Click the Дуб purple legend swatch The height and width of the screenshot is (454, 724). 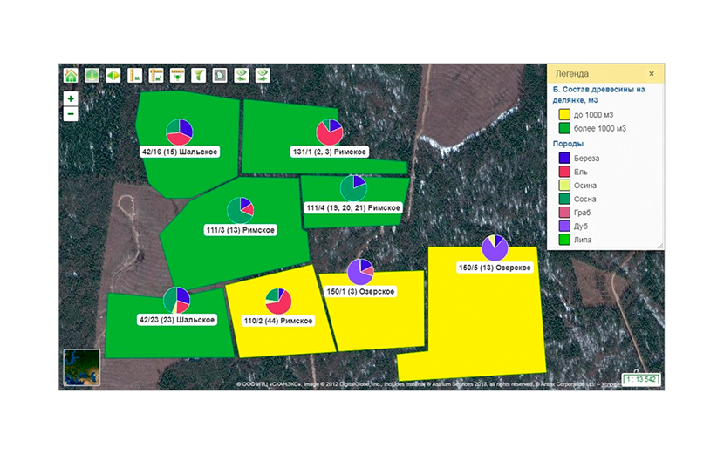pos(564,226)
